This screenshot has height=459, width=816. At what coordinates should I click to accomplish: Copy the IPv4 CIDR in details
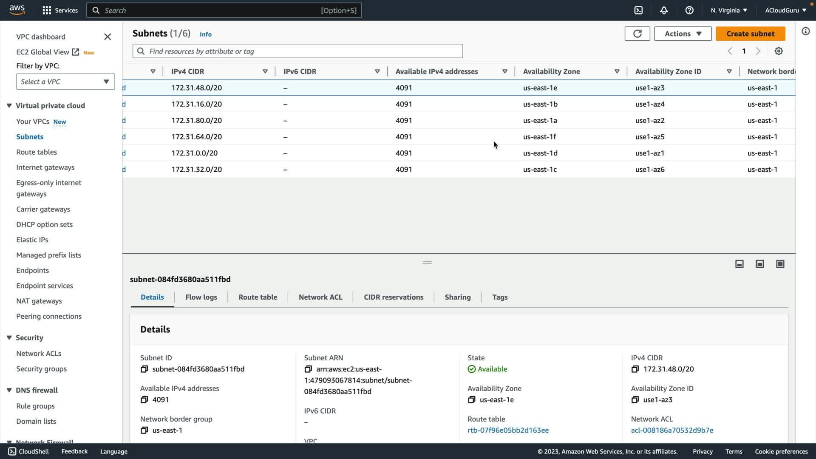[635, 369]
